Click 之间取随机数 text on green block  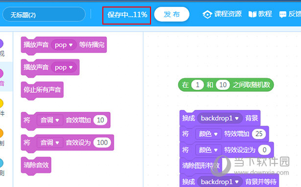click(x=251, y=85)
